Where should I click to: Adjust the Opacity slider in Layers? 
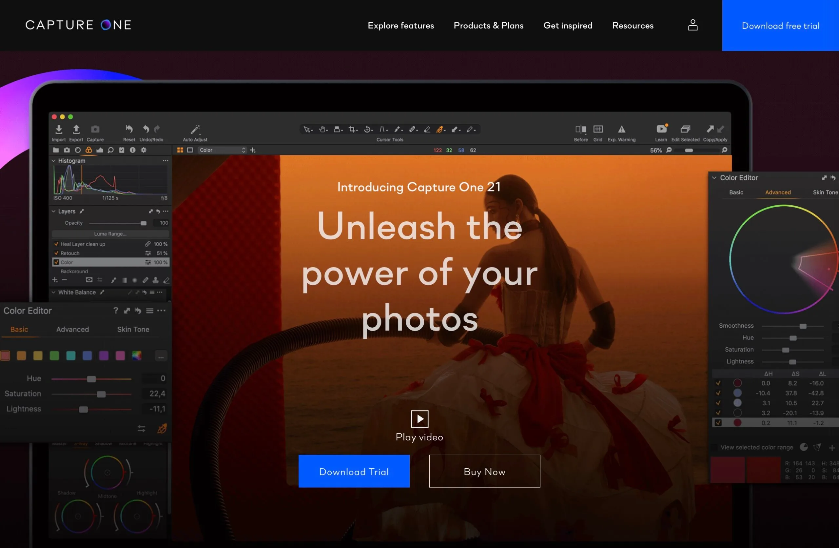point(118,223)
